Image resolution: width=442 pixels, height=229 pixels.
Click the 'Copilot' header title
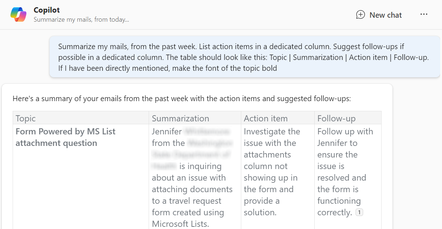pyautogui.click(x=47, y=10)
